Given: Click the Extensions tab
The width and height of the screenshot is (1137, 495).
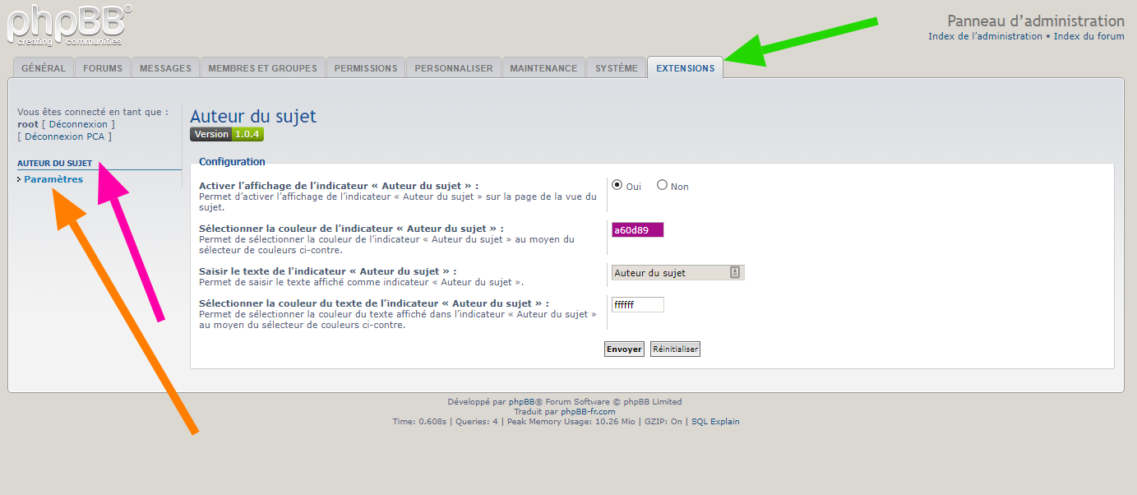Looking at the screenshot, I should click(x=685, y=68).
